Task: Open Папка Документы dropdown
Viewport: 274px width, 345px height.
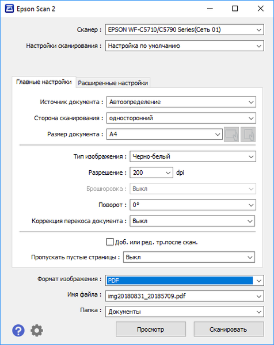Action: (x=185, y=312)
